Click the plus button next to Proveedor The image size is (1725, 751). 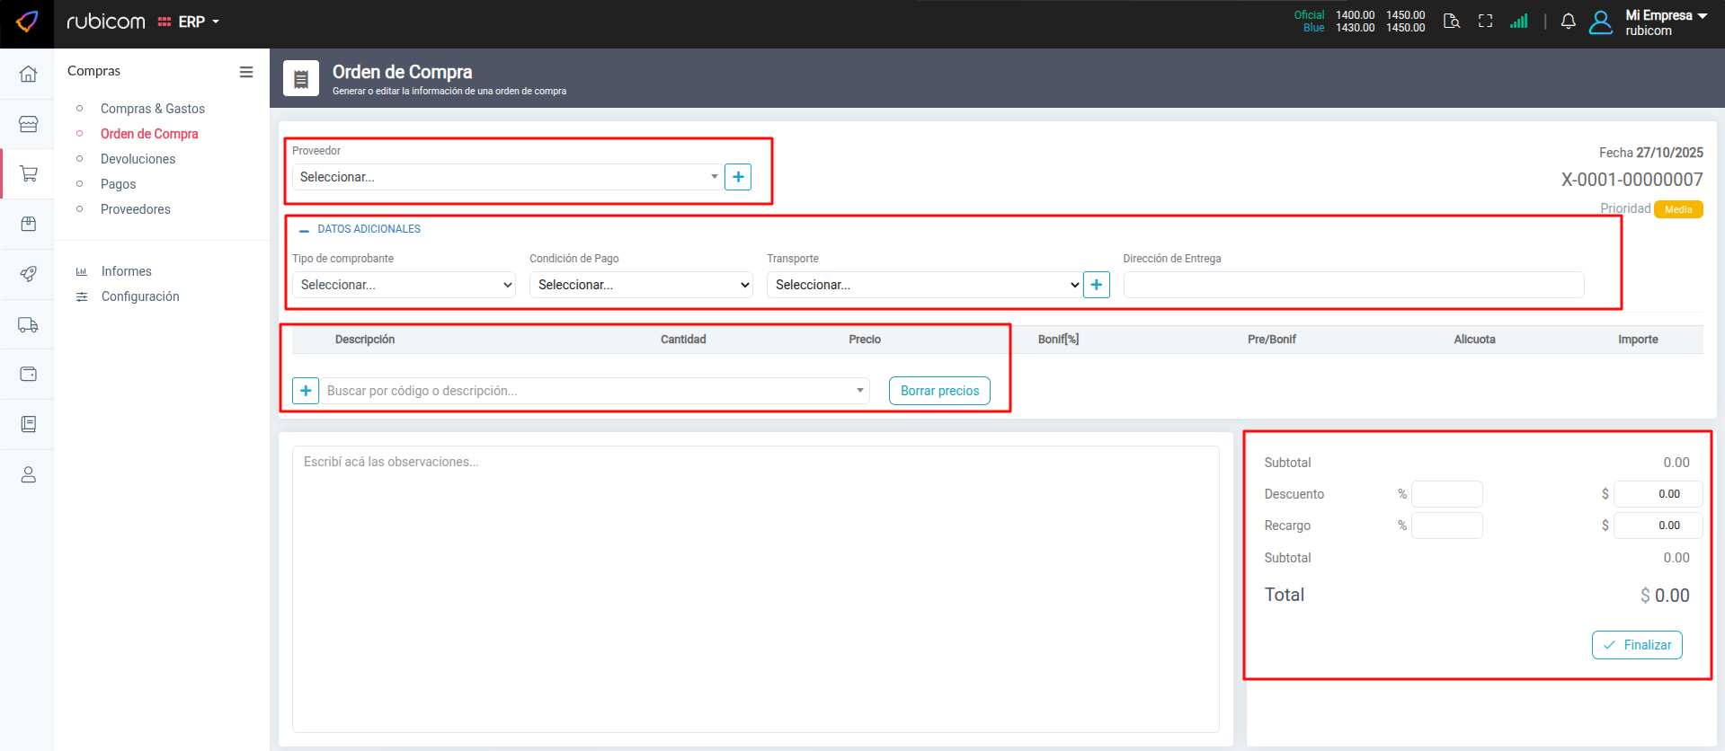click(x=737, y=177)
